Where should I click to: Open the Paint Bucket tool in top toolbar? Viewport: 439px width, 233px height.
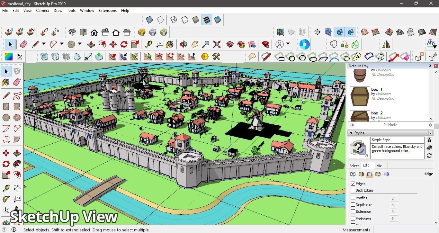coord(170,44)
